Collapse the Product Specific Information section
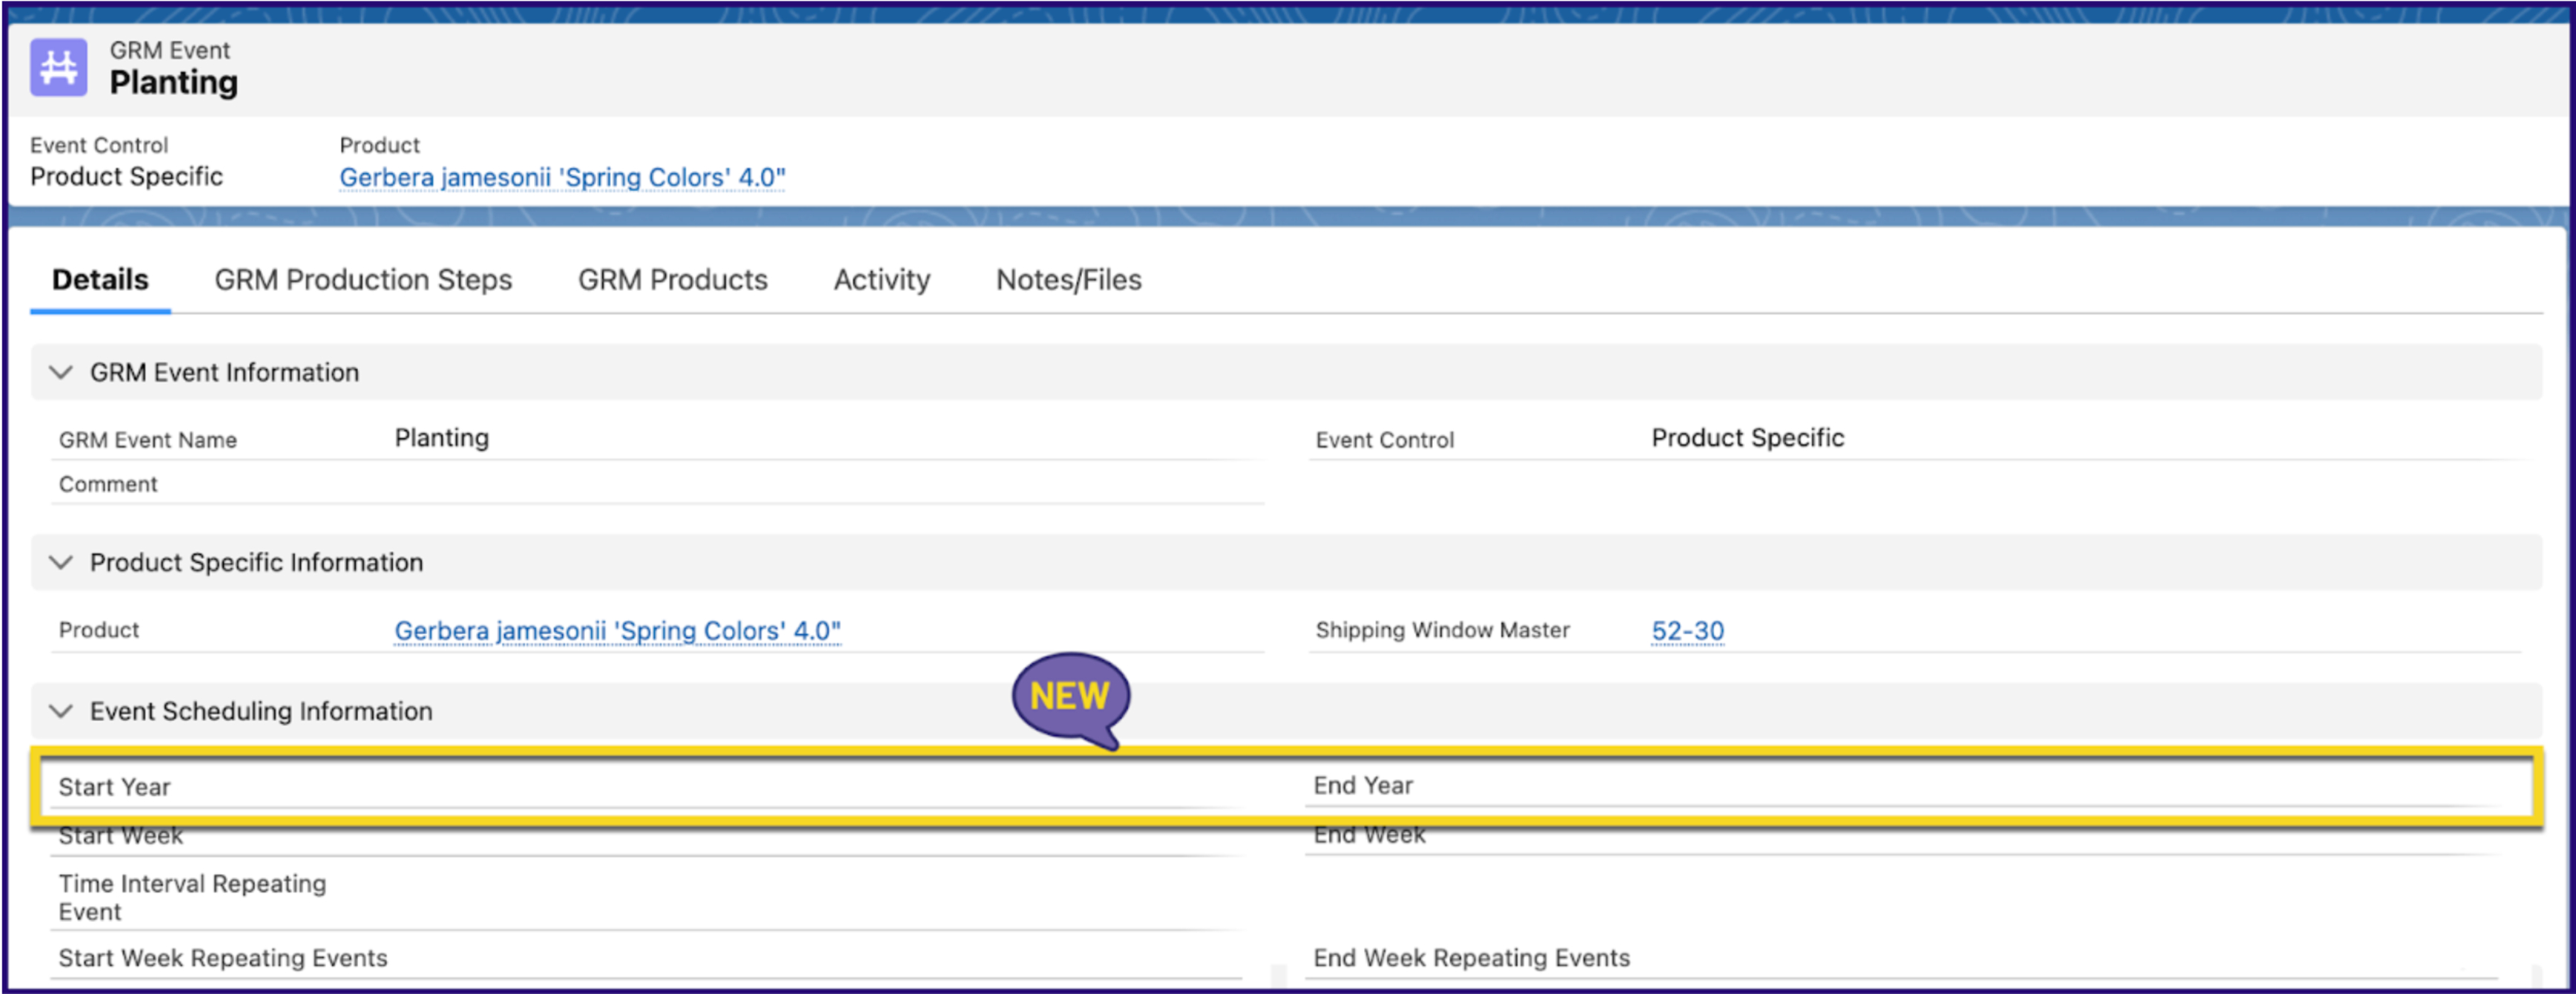This screenshot has width=2576, height=994. coord(61,562)
